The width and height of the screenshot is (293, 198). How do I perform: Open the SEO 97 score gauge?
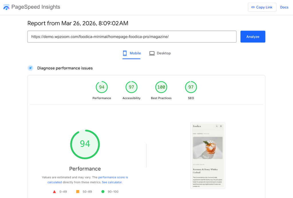pos(191,87)
